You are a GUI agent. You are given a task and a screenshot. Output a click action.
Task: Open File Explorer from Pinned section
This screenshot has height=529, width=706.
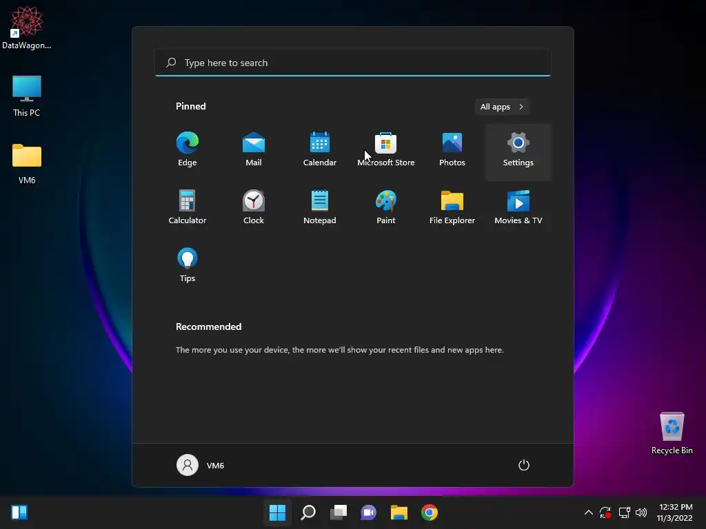(x=452, y=207)
